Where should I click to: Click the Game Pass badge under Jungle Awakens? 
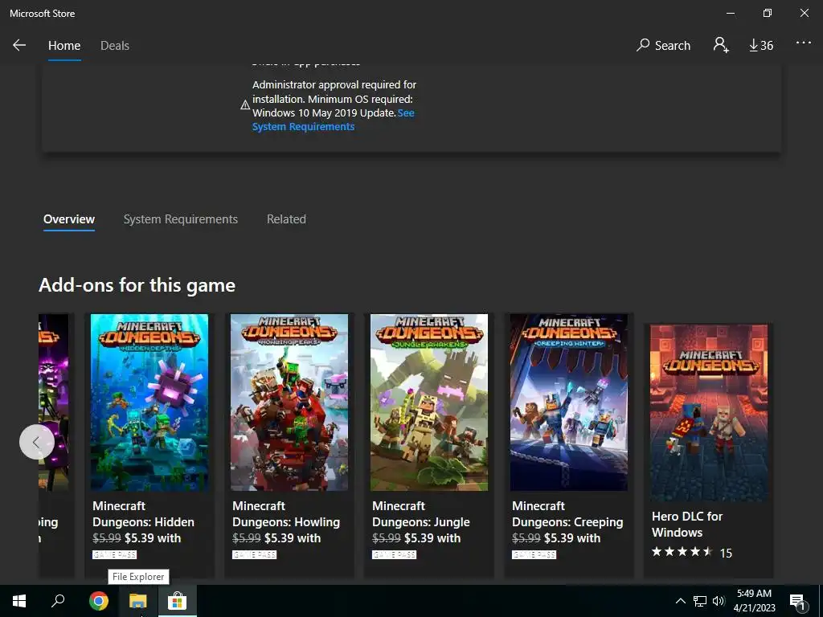tap(394, 554)
